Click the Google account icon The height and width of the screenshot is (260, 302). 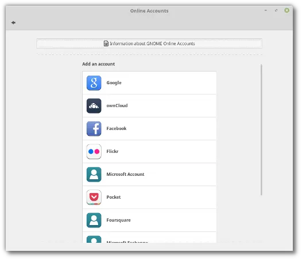pos(94,83)
